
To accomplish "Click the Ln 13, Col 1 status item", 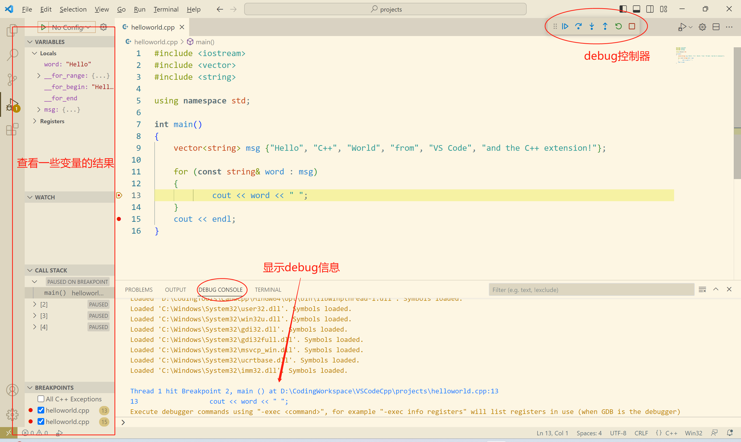I will (552, 433).
